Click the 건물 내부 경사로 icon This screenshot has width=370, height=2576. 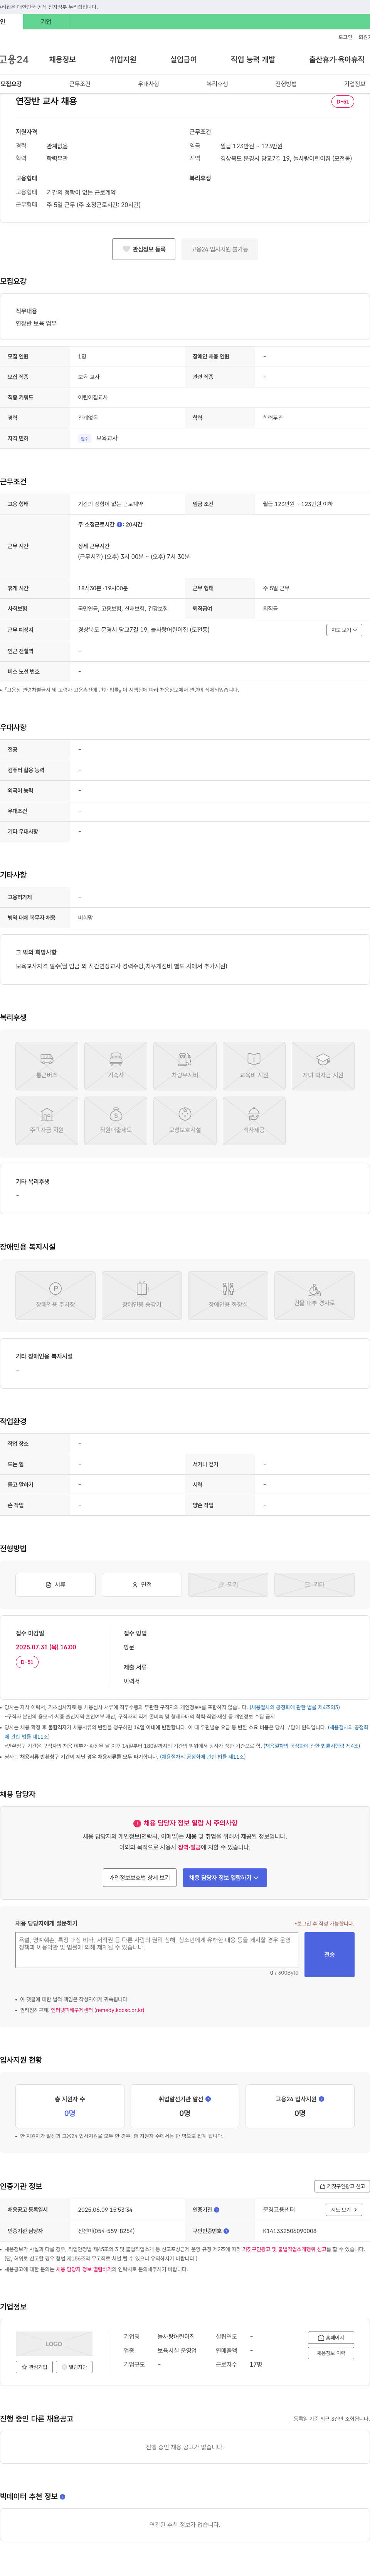click(x=314, y=1296)
